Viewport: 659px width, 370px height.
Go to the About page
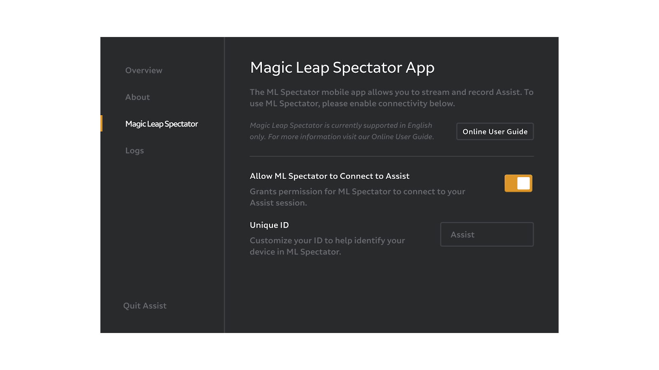[x=138, y=97]
